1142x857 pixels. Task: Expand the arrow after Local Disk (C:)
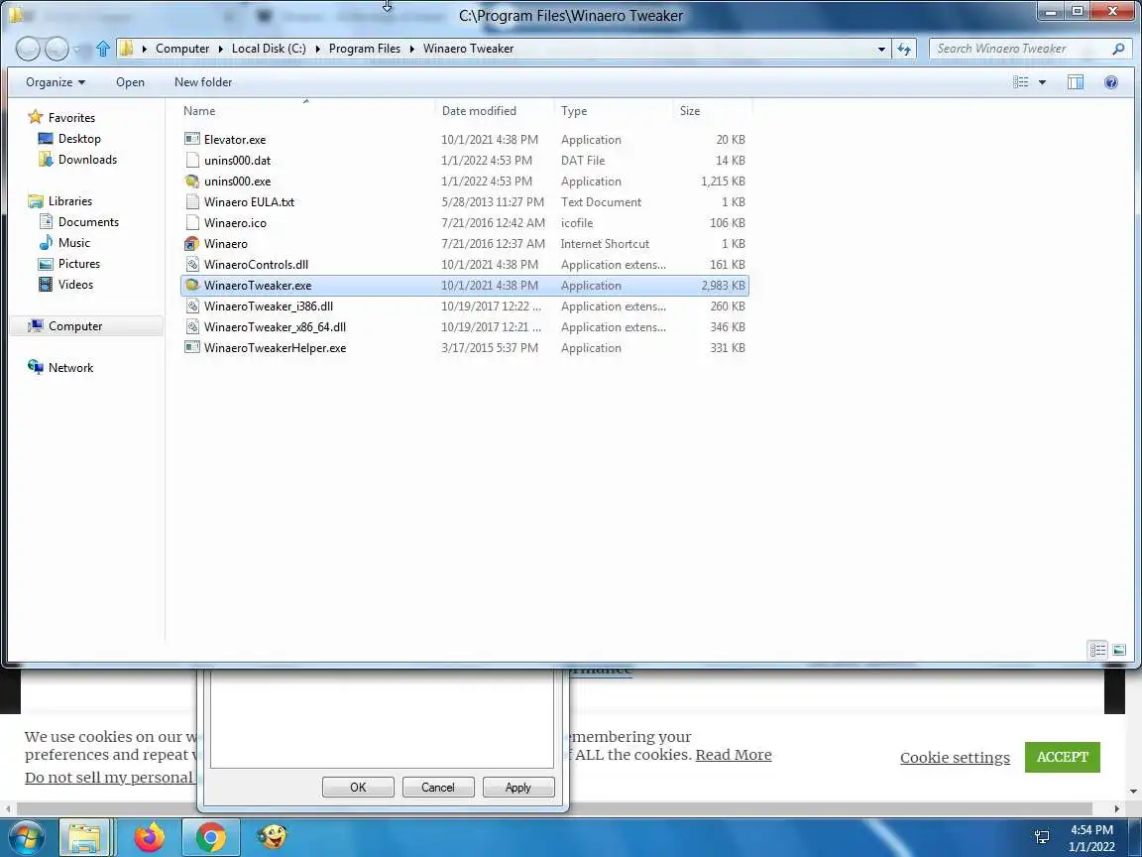pyautogui.click(x=317, y=49)
